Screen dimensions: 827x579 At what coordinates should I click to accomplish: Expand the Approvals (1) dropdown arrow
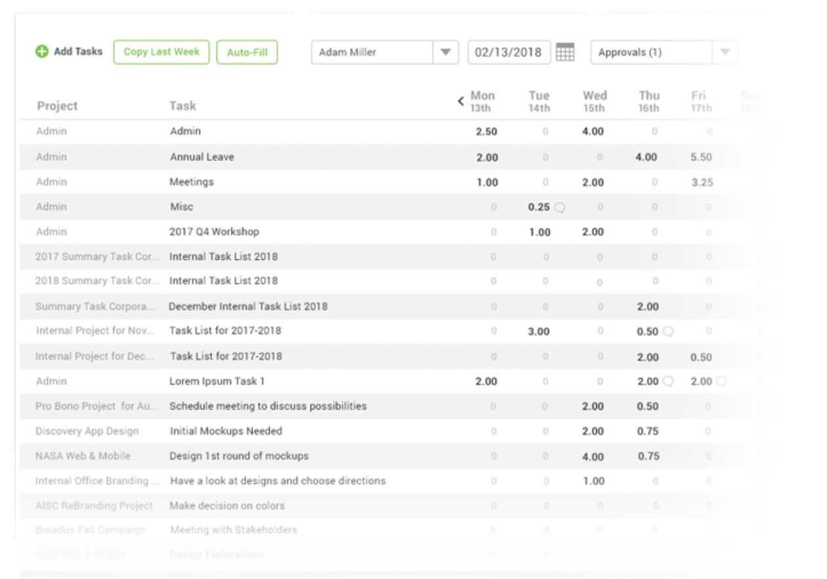tap(725, 53)
